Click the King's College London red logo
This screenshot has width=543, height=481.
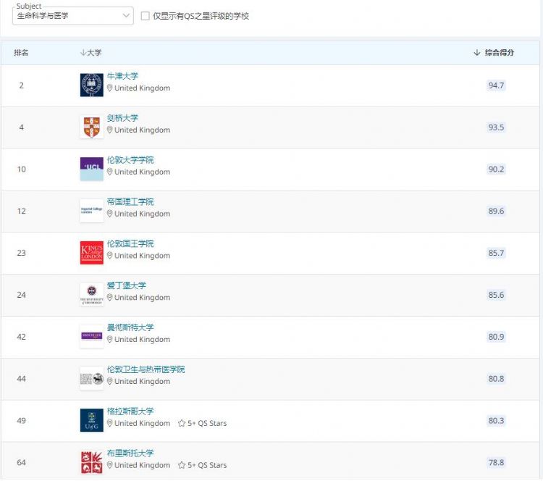pos(92,253)
